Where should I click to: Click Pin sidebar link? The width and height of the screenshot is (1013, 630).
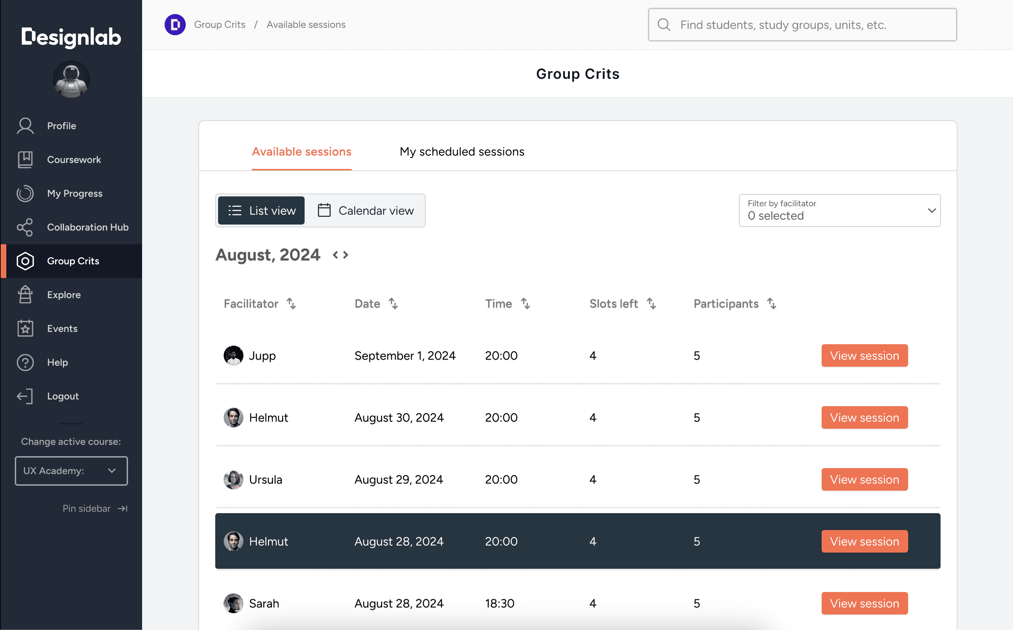point(95,508)
